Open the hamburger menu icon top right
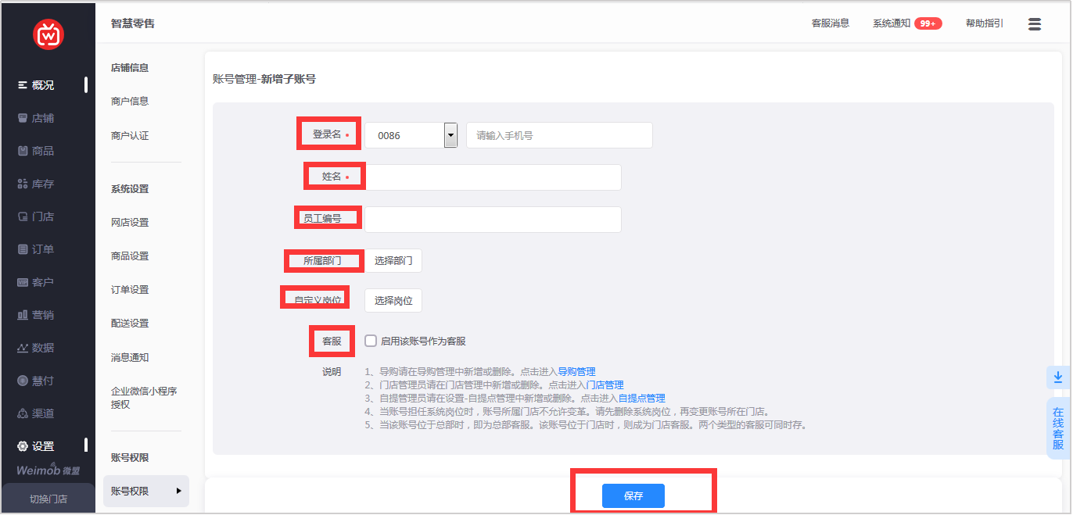This screenshot has height=515, width=1073. [1034, 24]
